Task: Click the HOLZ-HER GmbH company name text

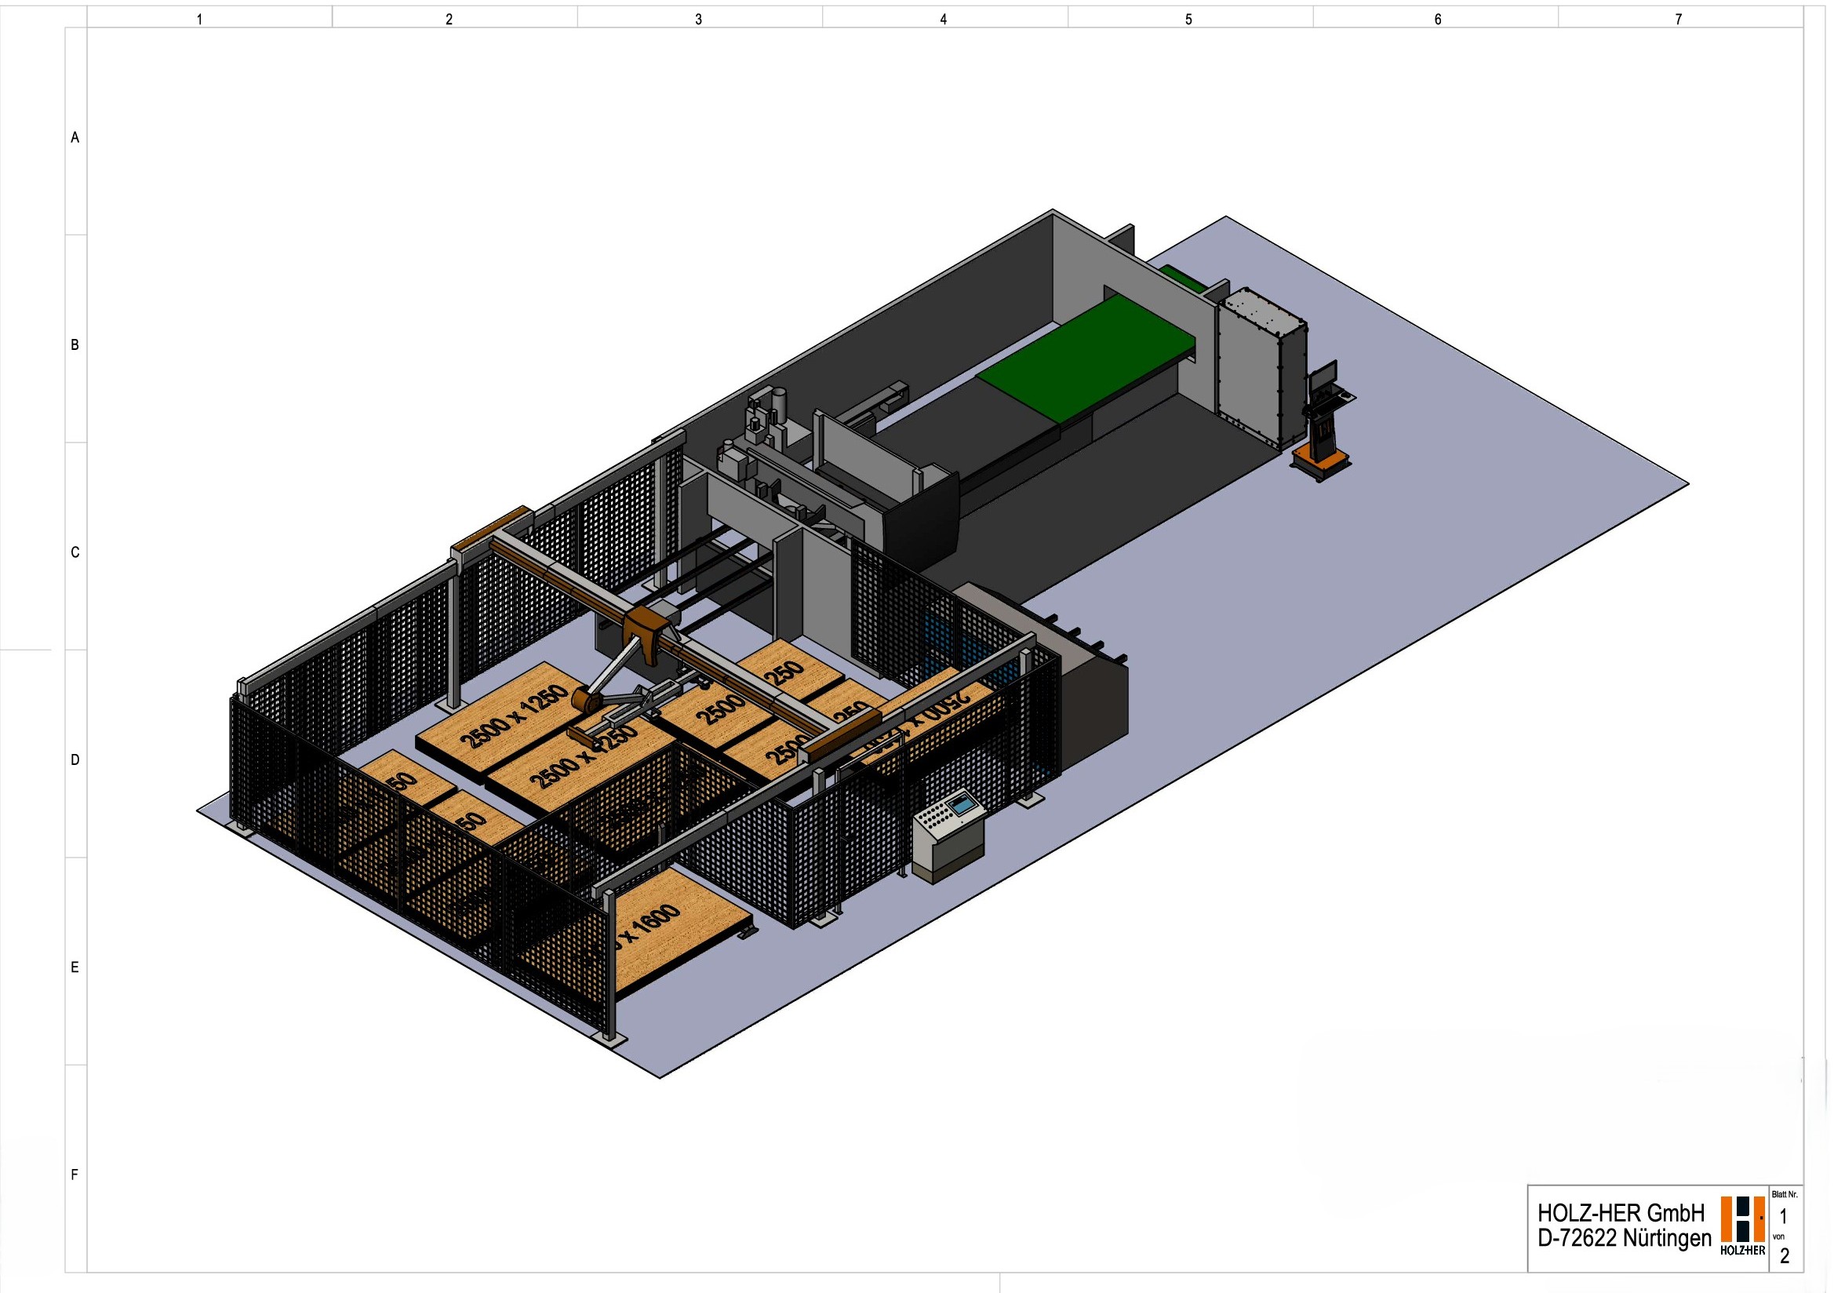Action: tap(1621, 1214)
